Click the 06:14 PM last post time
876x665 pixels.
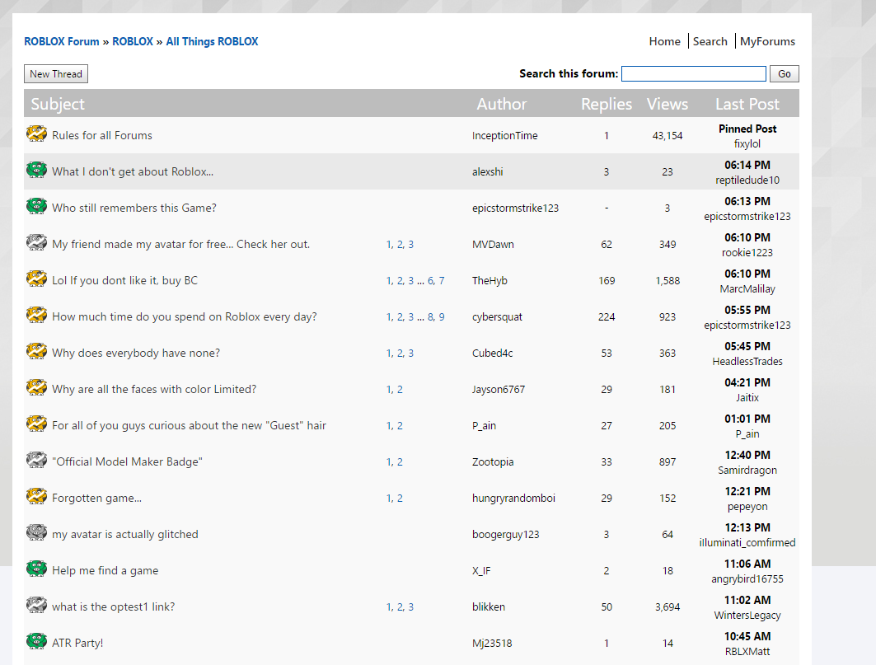point(747,165)
